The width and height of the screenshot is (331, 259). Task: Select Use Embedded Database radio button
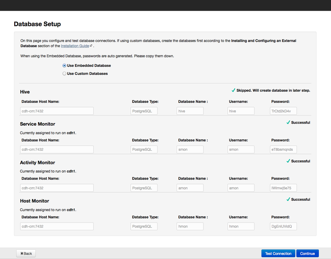click(x=64, y=66)
